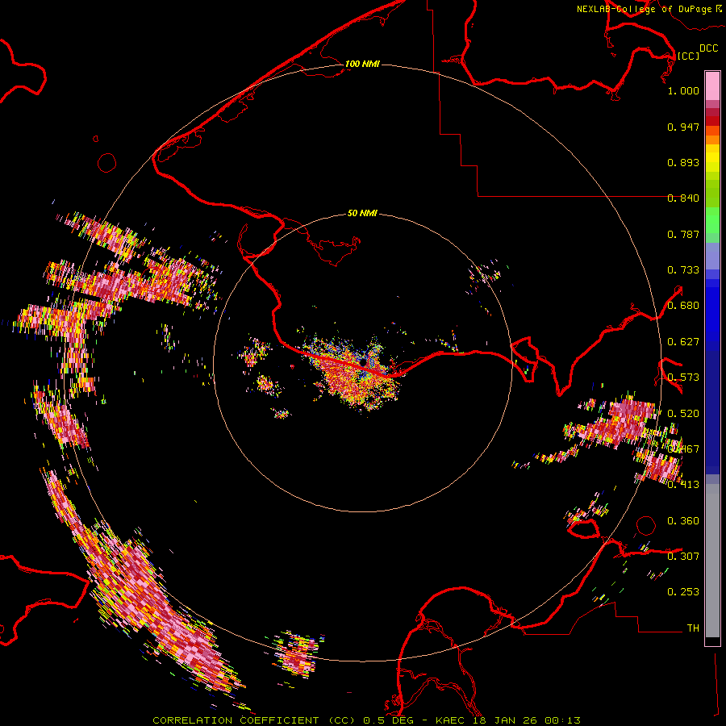Select the 0.787 color scale value
The width and height of the screenshot is (726, 726).
pos(683,234)
